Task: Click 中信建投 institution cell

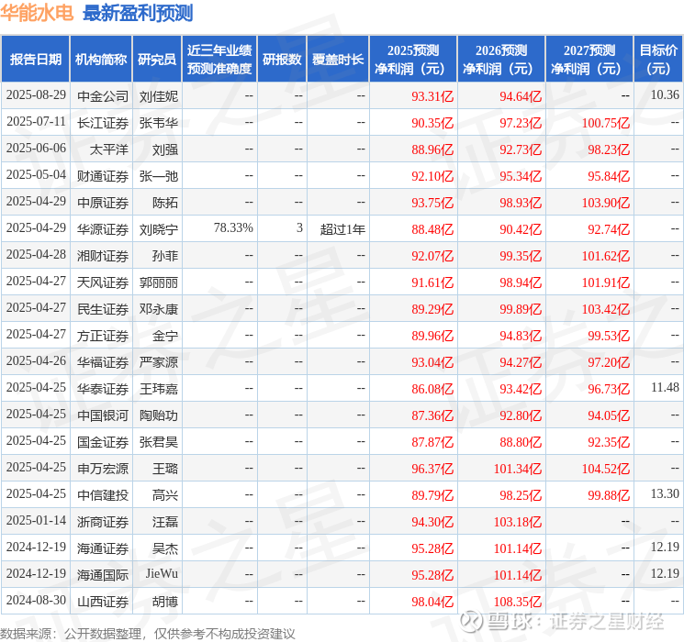Action: click(103, 495)
